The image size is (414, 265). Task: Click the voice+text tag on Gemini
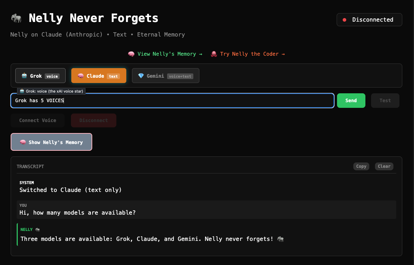point(180,76)
